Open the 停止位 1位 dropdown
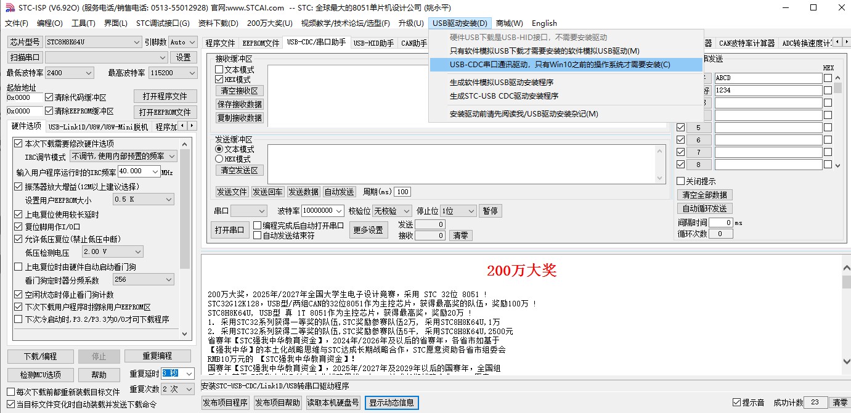The width and height of the screenshot is (851, 413). (458, 211)
